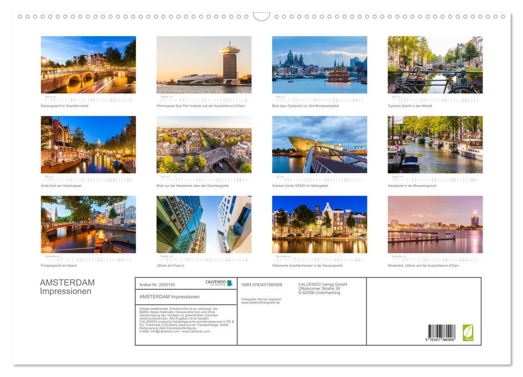Click the IJDock skyscraper October image
Screen dimensions: 523x377
coord(204,223)
